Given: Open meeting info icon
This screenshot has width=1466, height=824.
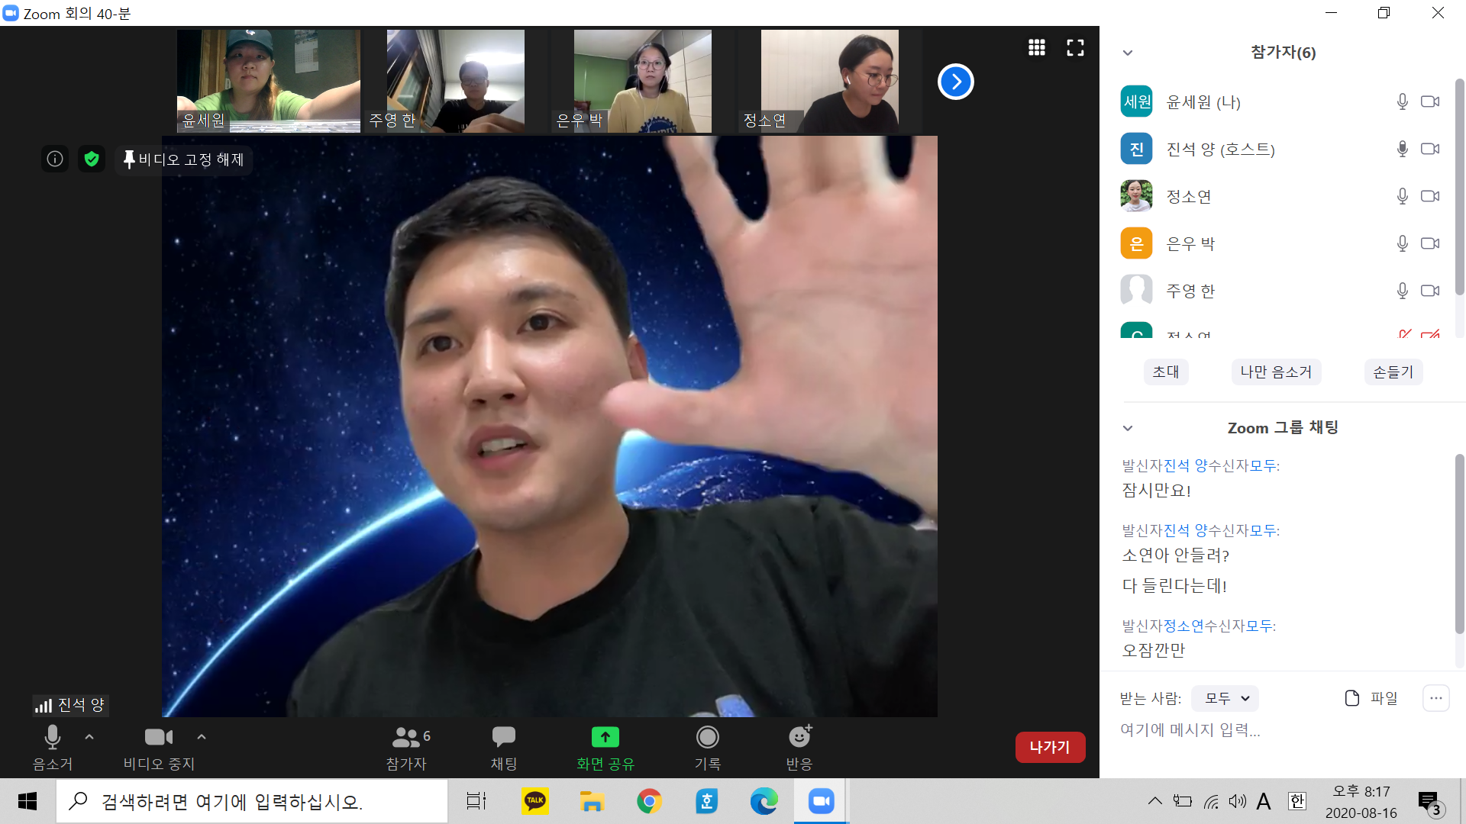Looking at the screenshot, I should click(55, 159).
